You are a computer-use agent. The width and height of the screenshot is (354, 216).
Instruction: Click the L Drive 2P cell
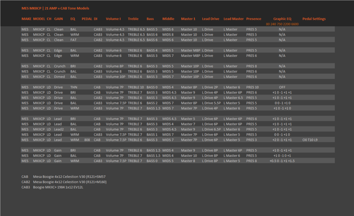coord(210,87)
